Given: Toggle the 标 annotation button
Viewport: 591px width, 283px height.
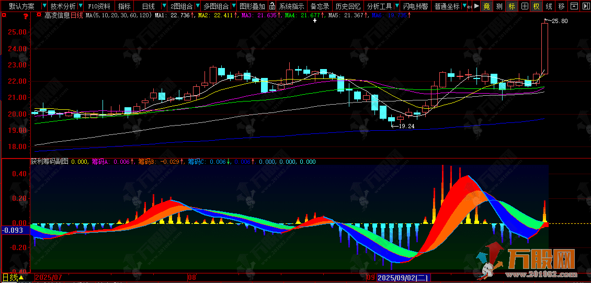Looking at the screenshot, I should click(x=512, y=6).
